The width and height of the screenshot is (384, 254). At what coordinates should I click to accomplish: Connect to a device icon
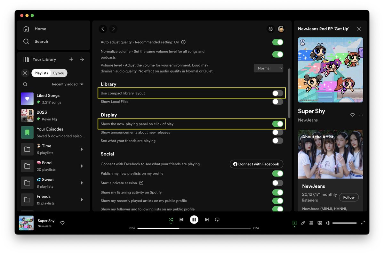point(320,223)
